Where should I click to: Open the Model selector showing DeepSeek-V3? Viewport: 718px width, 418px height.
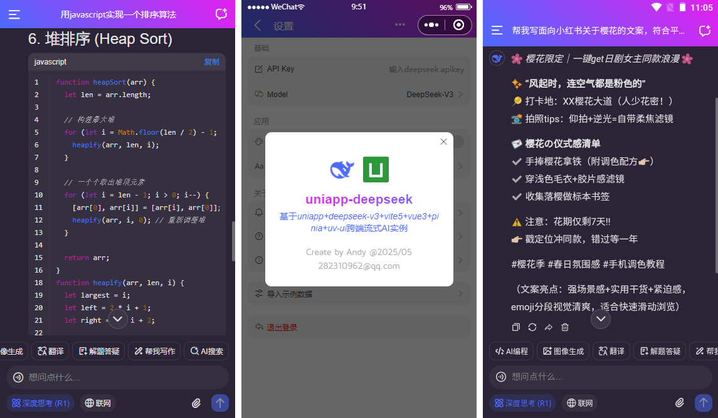[x=359, y=94]
